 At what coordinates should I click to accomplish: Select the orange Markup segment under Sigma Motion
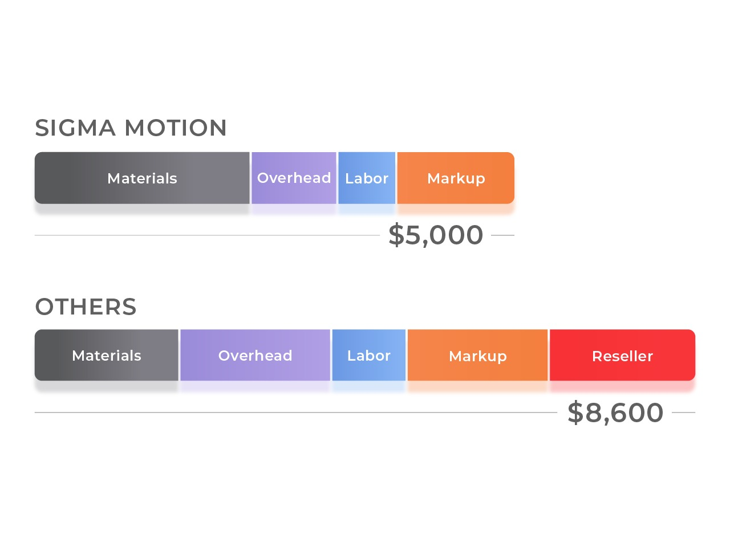(x=456, y=178)
